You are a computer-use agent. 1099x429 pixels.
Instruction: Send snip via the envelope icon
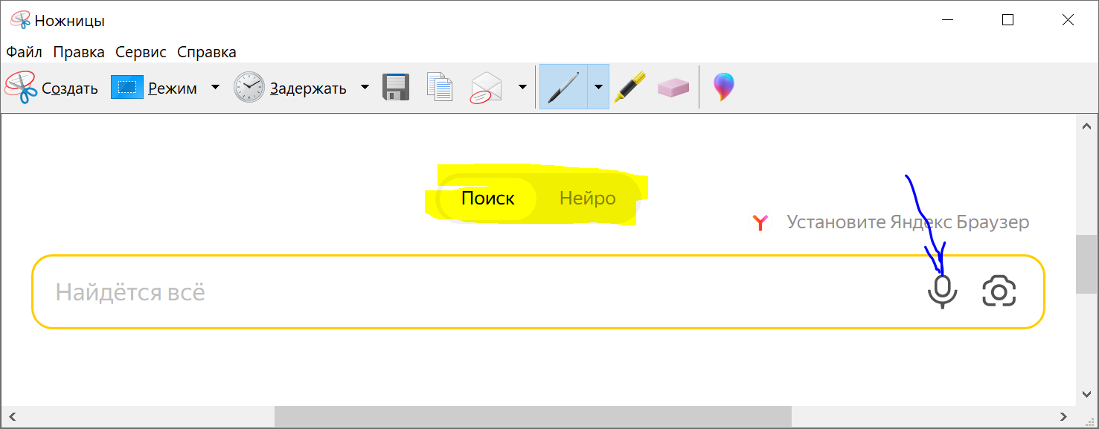487,88
